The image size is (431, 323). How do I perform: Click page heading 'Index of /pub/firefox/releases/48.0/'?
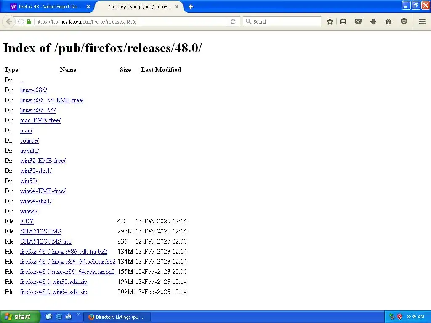pyautogui.click(x=102, y=48)
